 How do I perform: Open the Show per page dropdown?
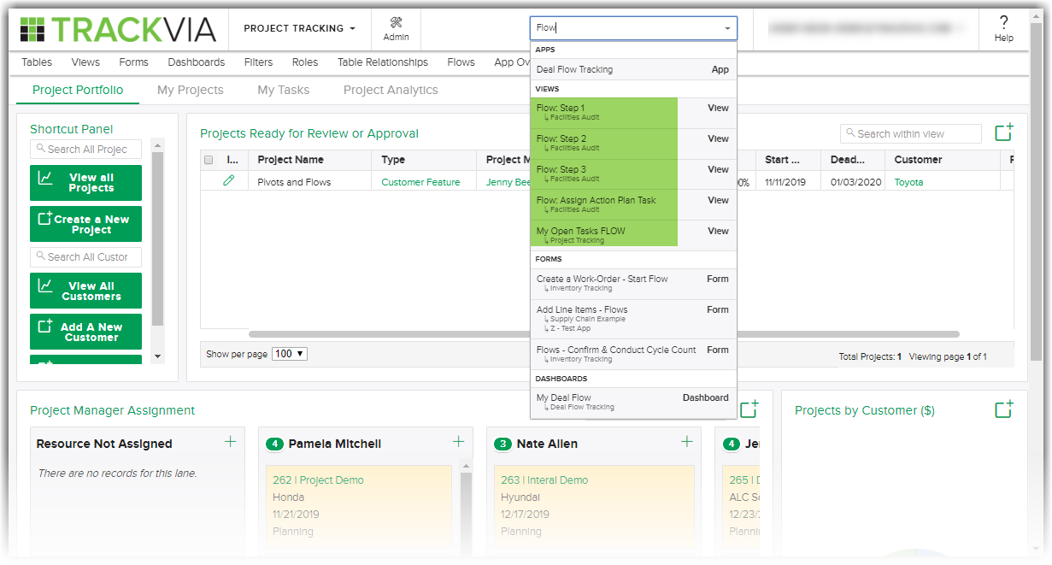click(x=289, y=354)
